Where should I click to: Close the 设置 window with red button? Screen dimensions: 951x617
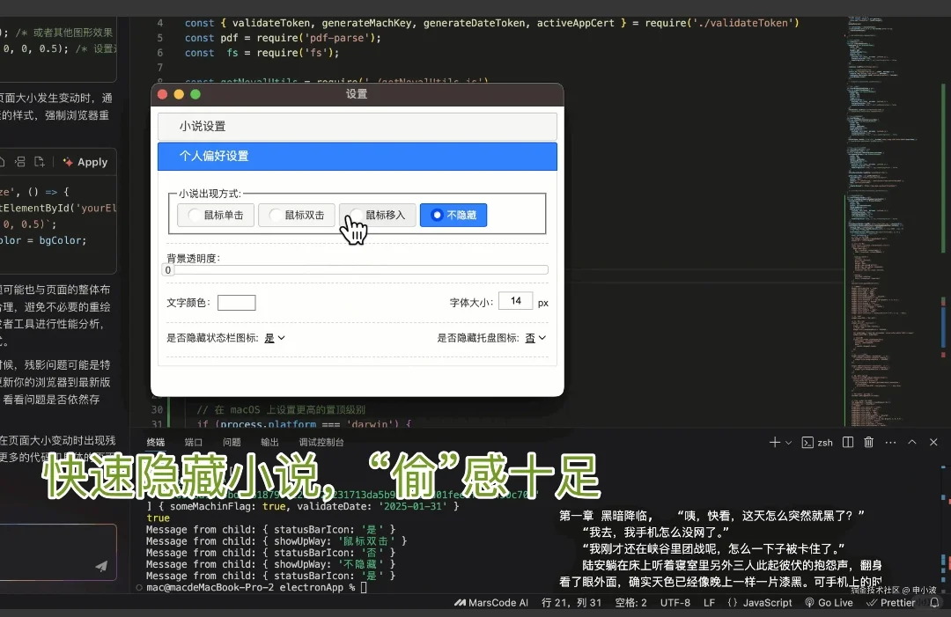tap(162, 94)
